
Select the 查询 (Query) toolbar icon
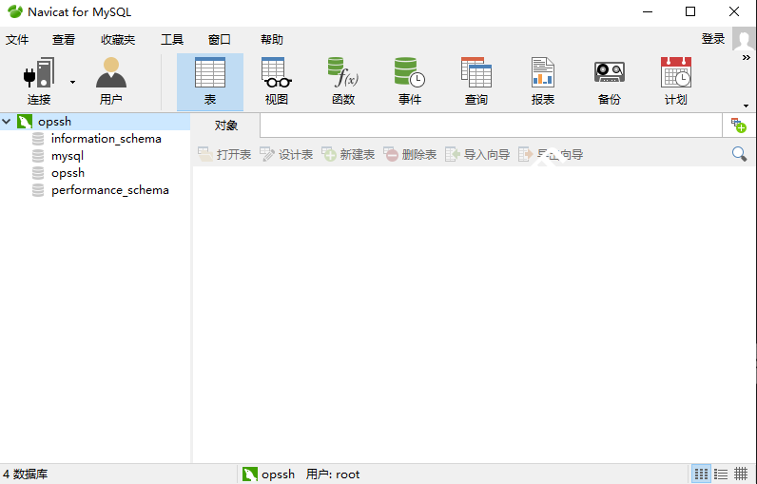(x=476, y=81)
